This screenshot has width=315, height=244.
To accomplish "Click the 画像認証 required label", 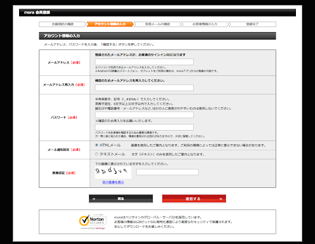I will pyautogui.click(x=64, y=173).
